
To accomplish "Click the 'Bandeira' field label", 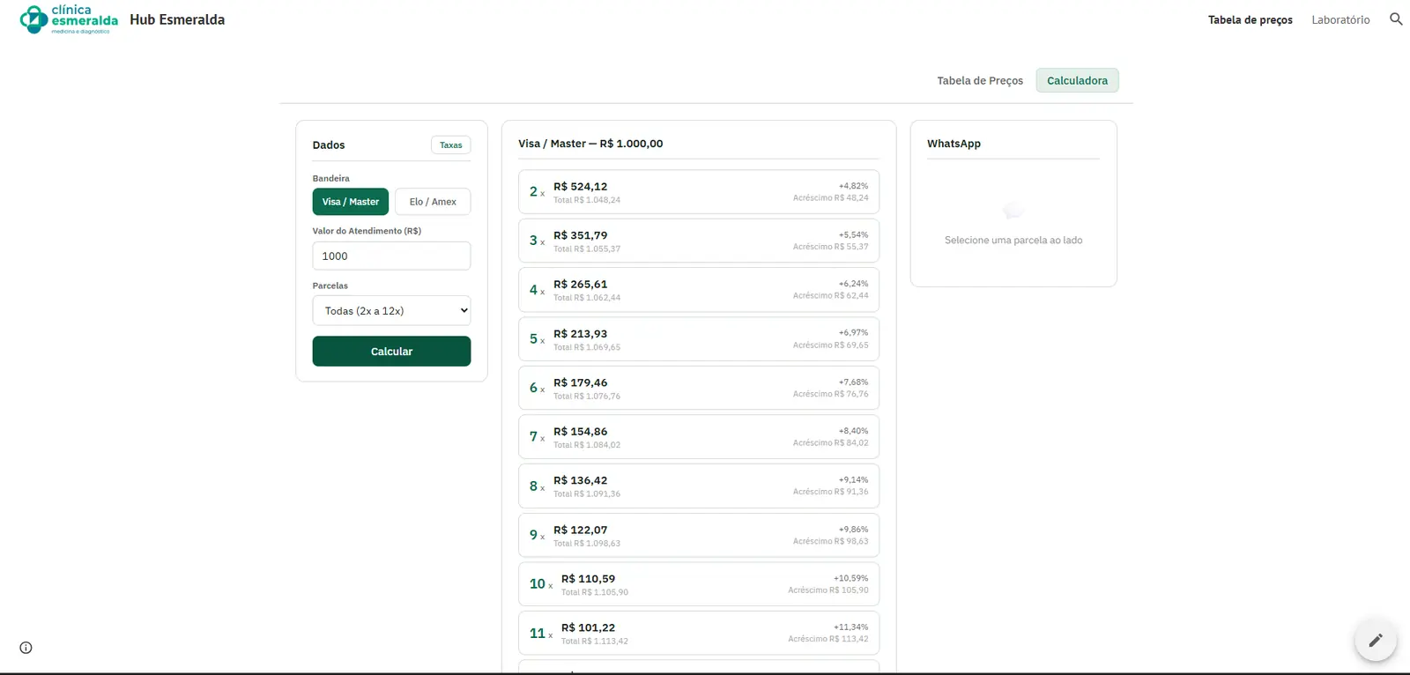I will click(331, 178).
